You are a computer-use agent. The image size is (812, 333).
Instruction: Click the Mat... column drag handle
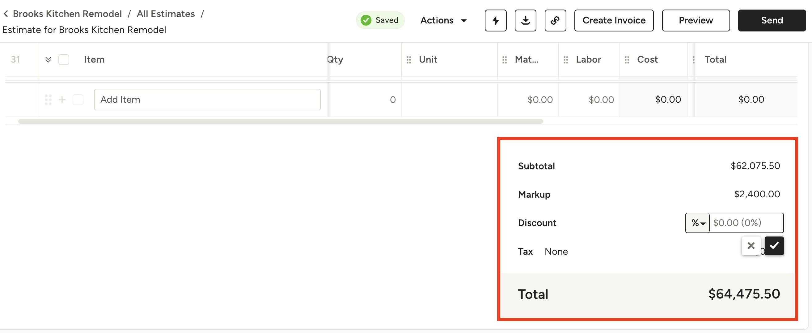[x=505, y=60]
